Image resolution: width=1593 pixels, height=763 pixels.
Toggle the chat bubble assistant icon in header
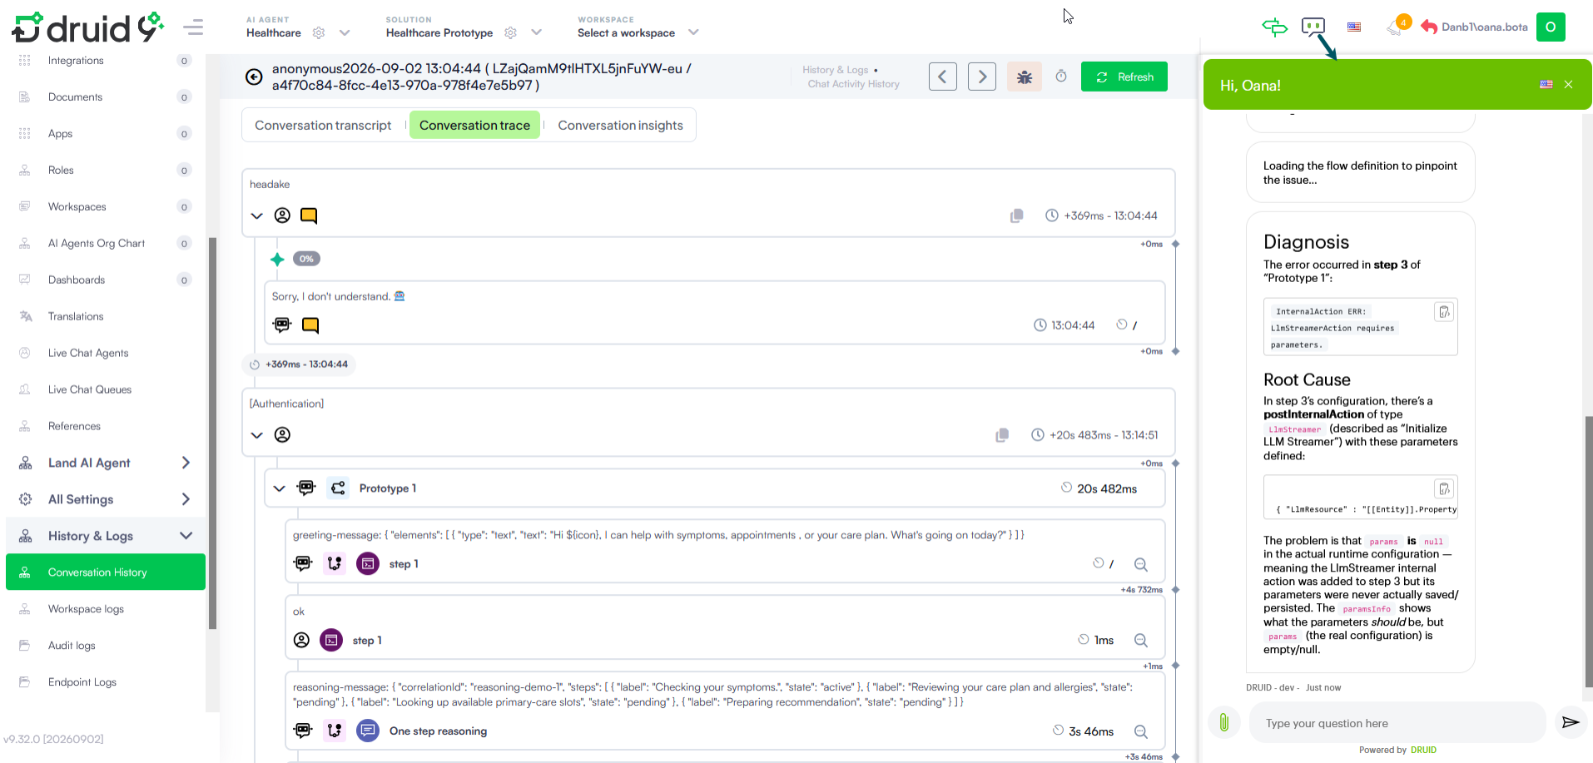coord(1313,27)
